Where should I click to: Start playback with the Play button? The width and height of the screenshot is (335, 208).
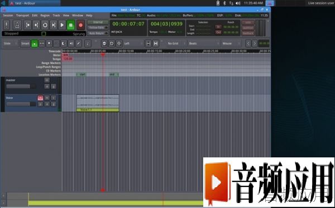click(x=62, y=25)
